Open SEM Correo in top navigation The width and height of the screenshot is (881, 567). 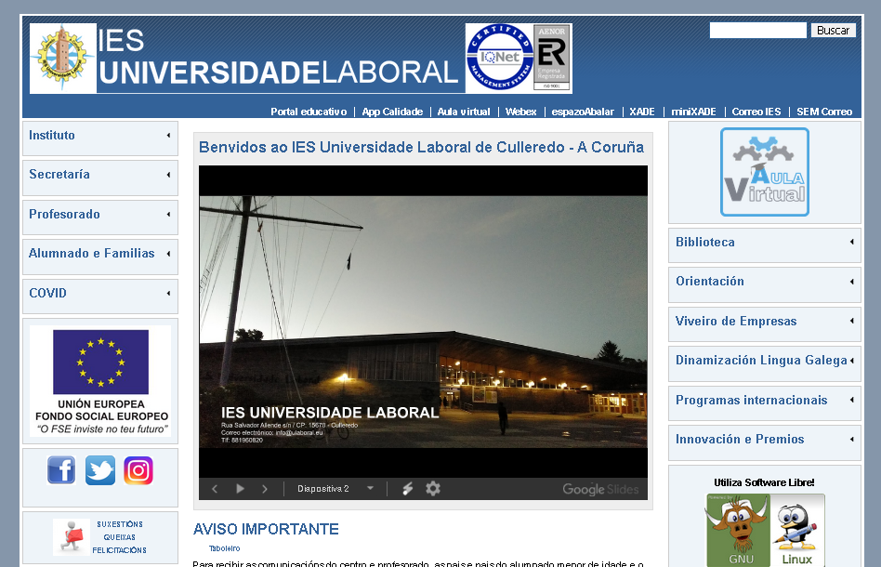click(824, 112)
